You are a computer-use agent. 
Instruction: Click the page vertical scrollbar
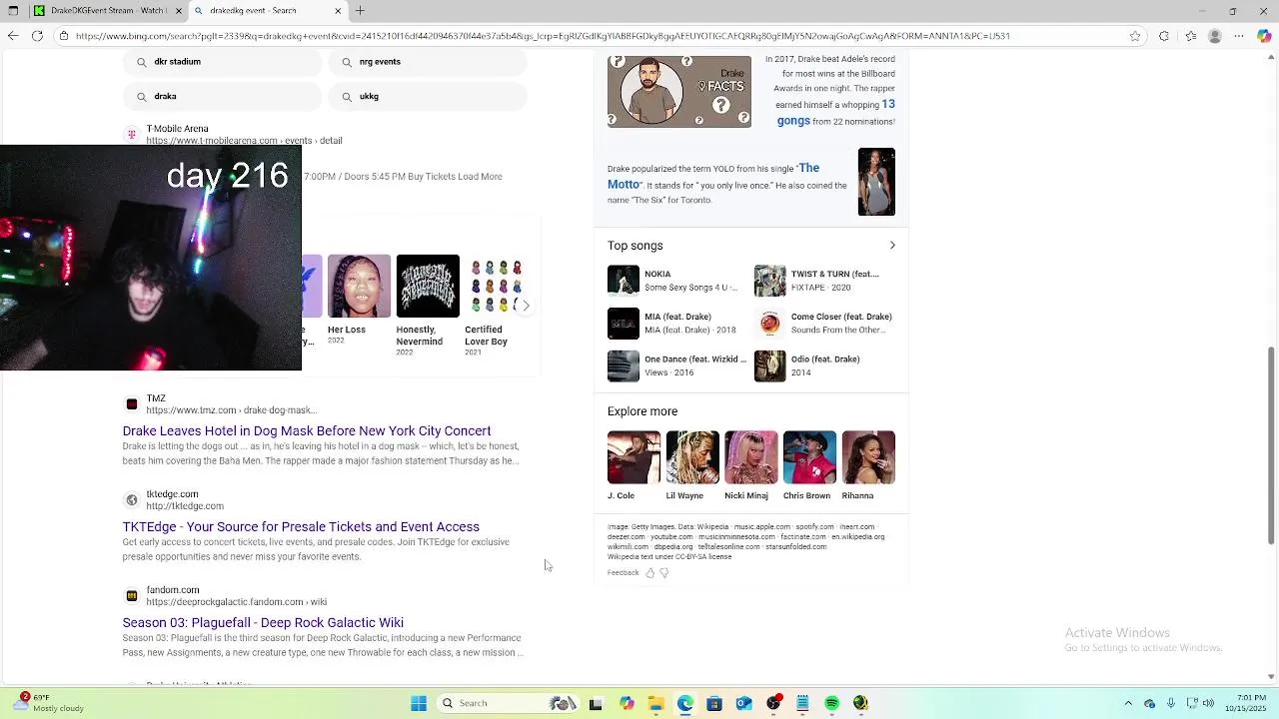1271,445
